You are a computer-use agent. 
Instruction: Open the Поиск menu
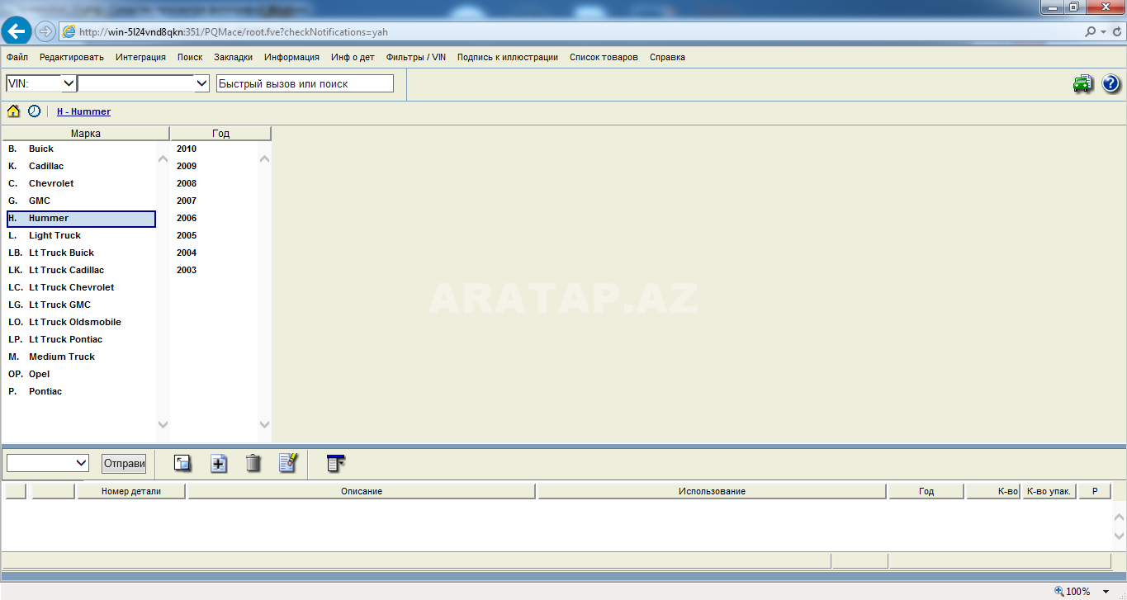pyautogui.click(x=190, y=57)
